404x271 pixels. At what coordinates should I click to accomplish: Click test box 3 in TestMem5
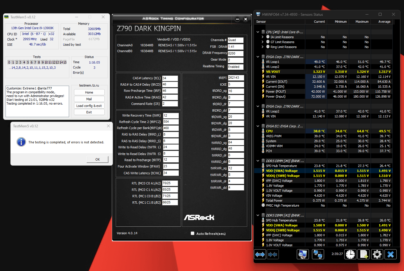click(20, 62)
